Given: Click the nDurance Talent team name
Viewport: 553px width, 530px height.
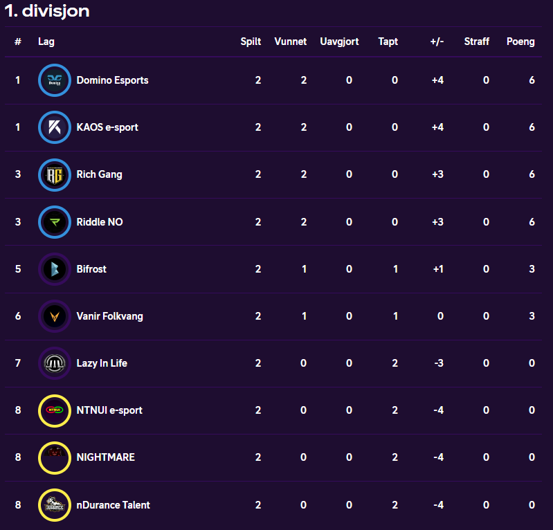Looking at the screenshot, I should [x=114, y=505].
